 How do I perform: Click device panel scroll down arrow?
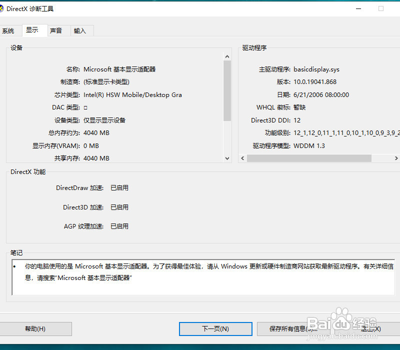(227, 158)
